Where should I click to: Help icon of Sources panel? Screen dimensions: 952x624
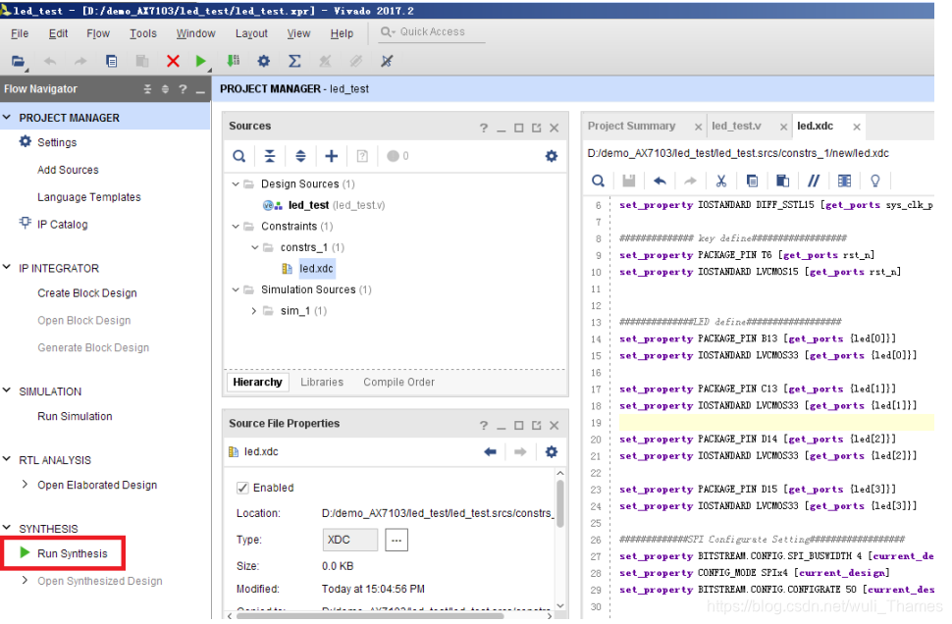[x=483, y=128]
